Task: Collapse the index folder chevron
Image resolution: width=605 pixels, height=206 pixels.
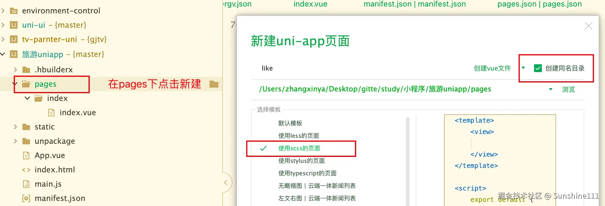Action: click(x=27, y=98)
